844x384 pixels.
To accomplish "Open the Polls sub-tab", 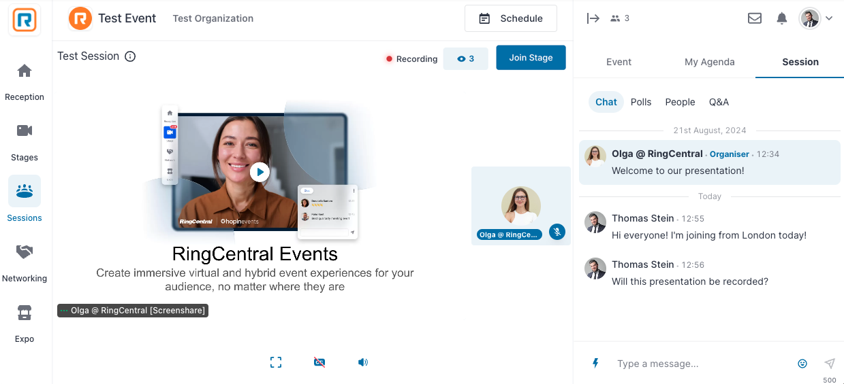I will click(x=641, y=102).
